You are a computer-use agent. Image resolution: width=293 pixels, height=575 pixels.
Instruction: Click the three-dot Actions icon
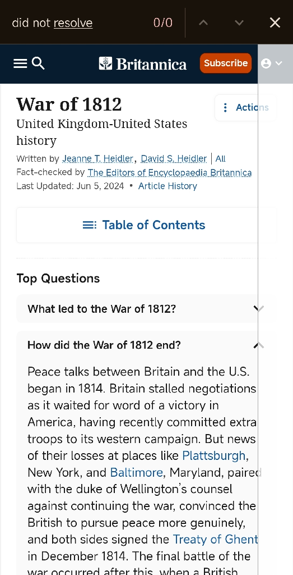point(225,107)
